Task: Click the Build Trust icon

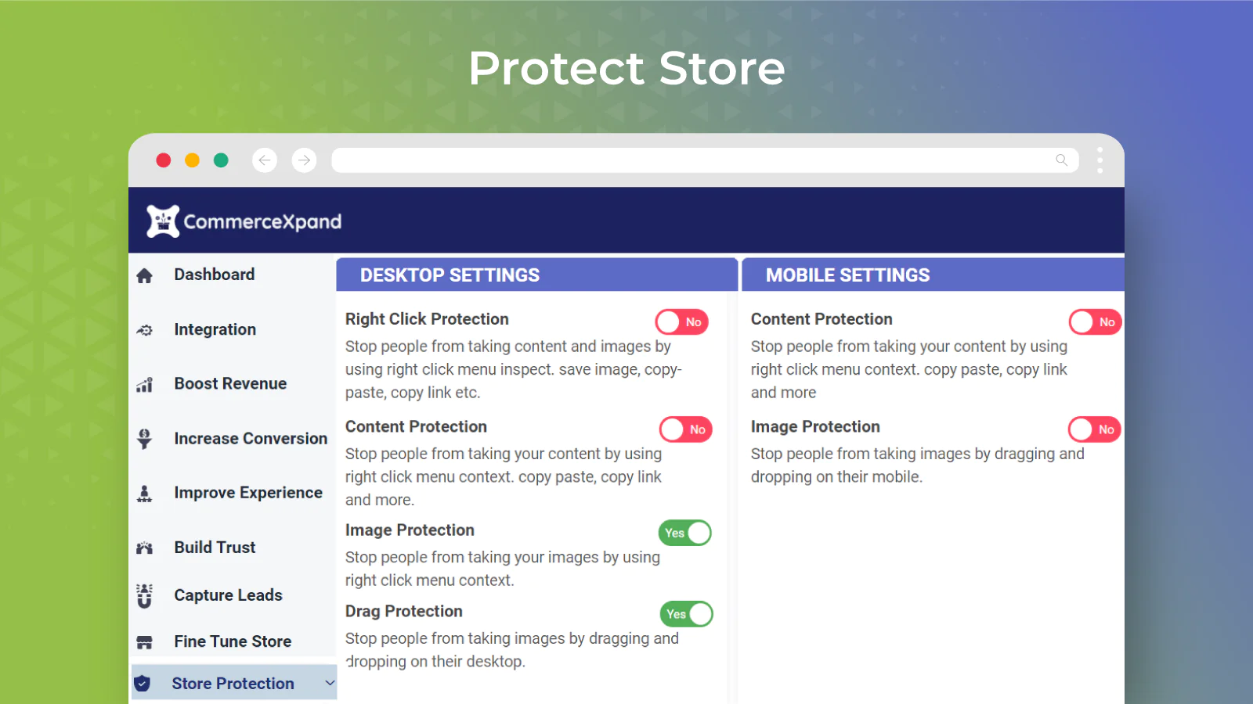Action: [x=144, y=548]
